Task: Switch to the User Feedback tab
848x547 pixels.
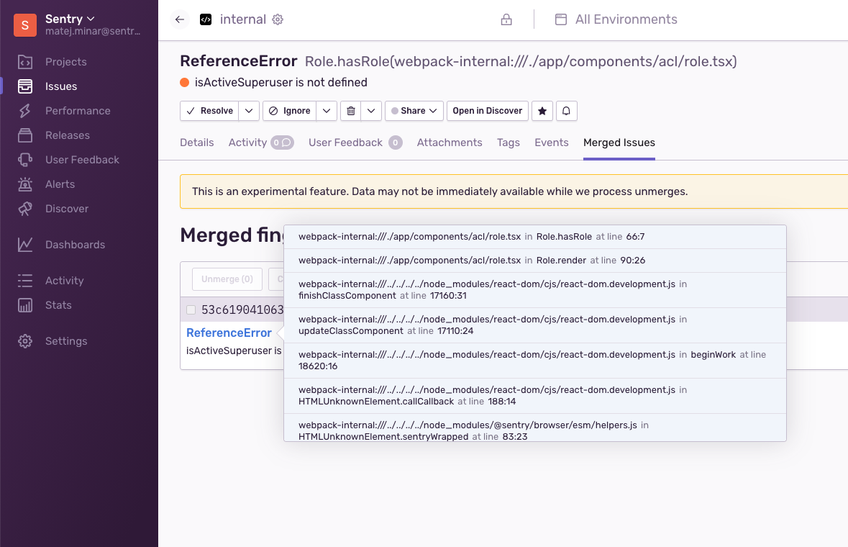Action: click(355, 143)
